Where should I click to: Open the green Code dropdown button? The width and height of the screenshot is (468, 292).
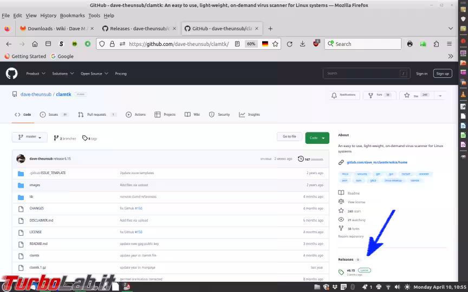click(x=317, y=138)
